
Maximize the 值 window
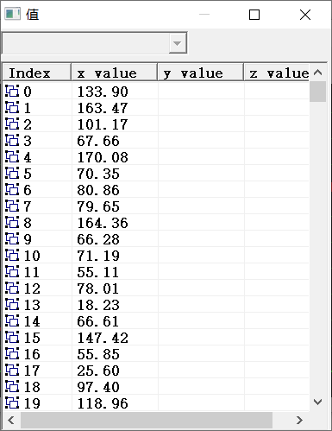pos(254,15)
